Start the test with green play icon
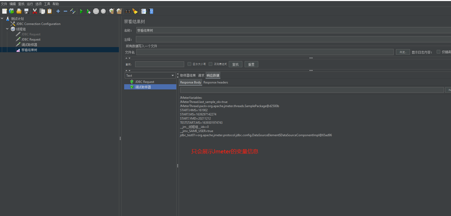This screenshot has width=451, height=216. [x=81, y=11]
